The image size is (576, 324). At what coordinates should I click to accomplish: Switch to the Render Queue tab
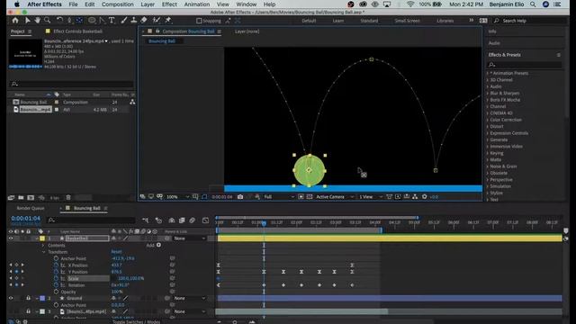pos(31,208)
